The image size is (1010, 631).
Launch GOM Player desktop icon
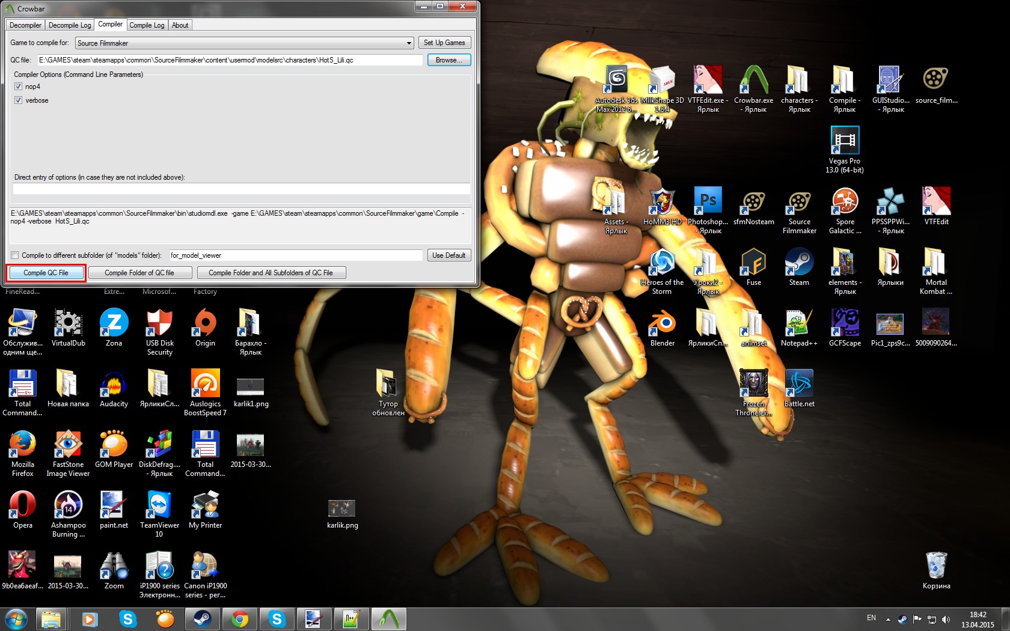click(114, 449)
